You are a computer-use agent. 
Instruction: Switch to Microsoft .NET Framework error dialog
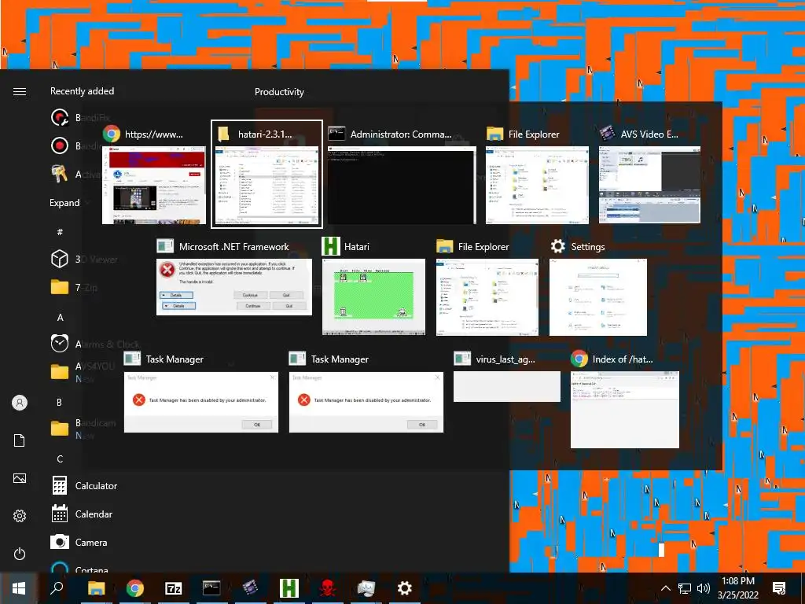click(234, 287)
